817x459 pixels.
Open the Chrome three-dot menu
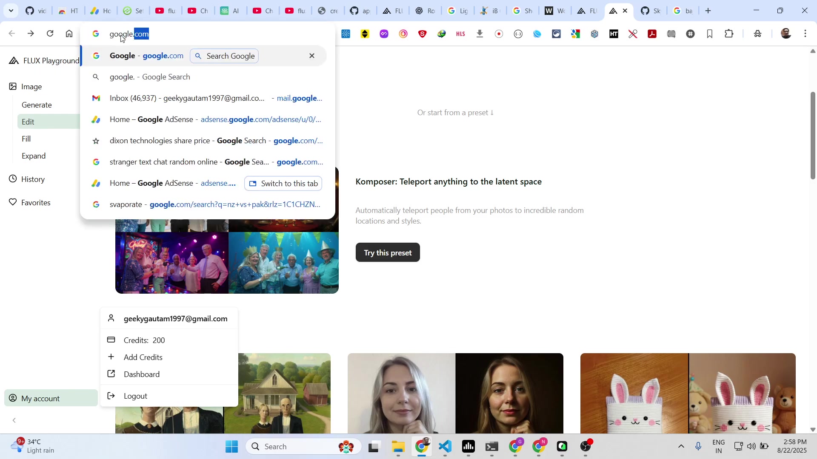coord(806,34)
